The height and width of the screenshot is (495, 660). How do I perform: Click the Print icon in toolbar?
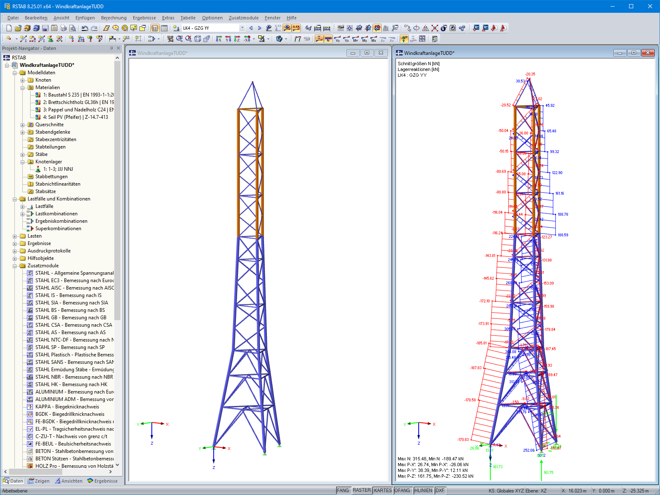click(63, 28)
